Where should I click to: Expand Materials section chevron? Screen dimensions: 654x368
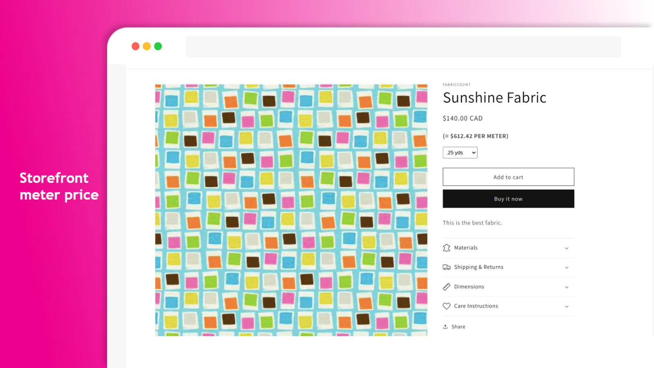567,248
